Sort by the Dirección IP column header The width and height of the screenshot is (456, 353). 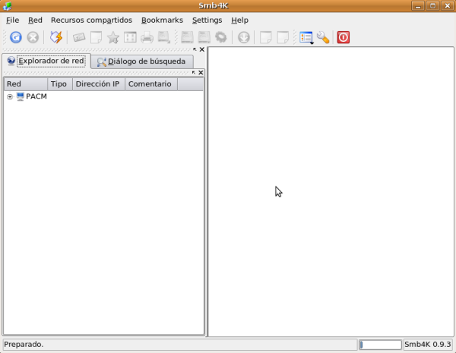[97, 84]
